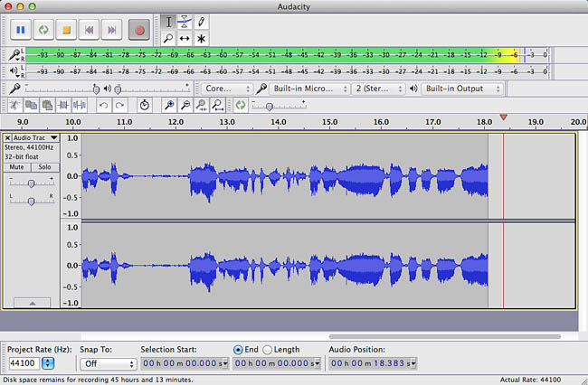This screenshot has width=588, height=385.
Task: Select the Length radio button
Action: pyautogui.click(x=267, y=350)
